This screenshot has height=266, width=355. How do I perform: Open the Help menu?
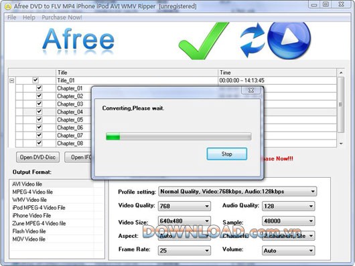pos(29,17)
